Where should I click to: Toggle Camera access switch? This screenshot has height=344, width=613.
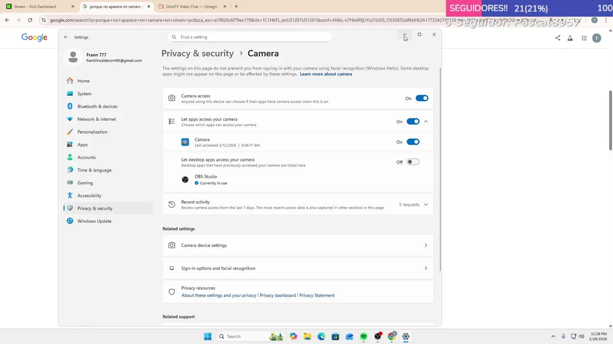coord(422,98)
